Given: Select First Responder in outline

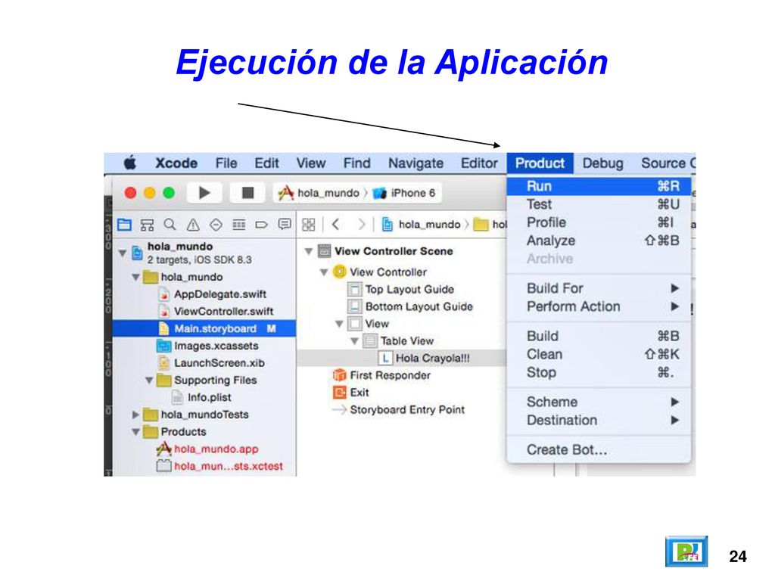Looking at the screenshot, I should point(381,375).
